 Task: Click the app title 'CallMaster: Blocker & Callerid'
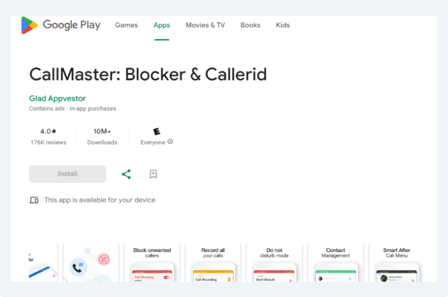click(x=148, y=75)
